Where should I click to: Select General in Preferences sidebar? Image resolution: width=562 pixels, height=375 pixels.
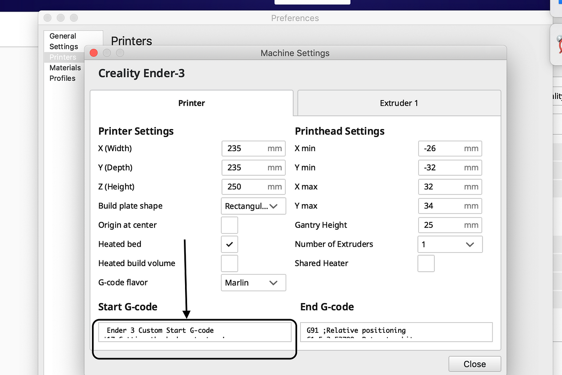tap(63, 36)
